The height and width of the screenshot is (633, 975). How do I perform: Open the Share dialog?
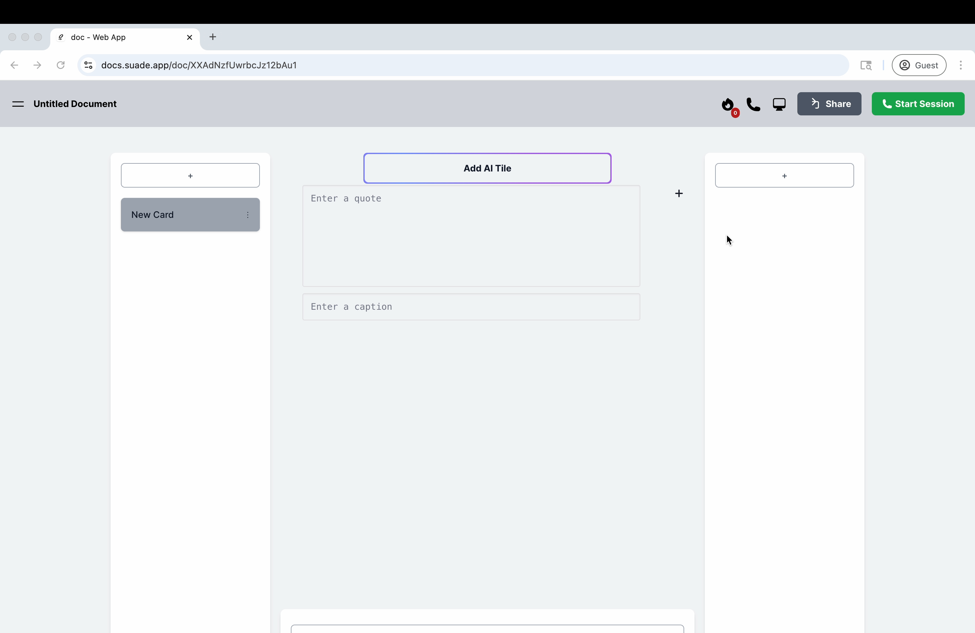coord(829,104)
